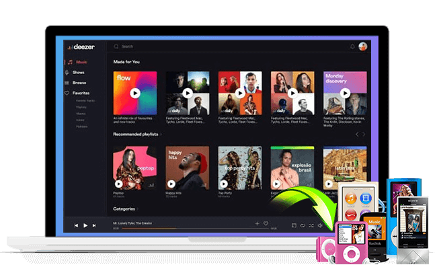Viewport: 437px width, 269px height.
Task: Play the explosão brasil playlist
Action: coord(276,184)
